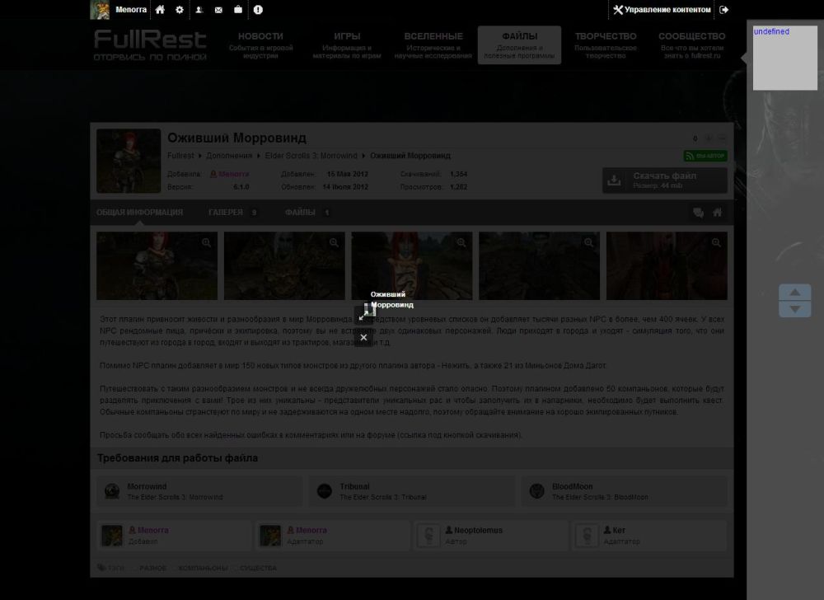Click the Menorra avatar in the top bar
Screen dimensions: 824x600
tap(100, 9)
